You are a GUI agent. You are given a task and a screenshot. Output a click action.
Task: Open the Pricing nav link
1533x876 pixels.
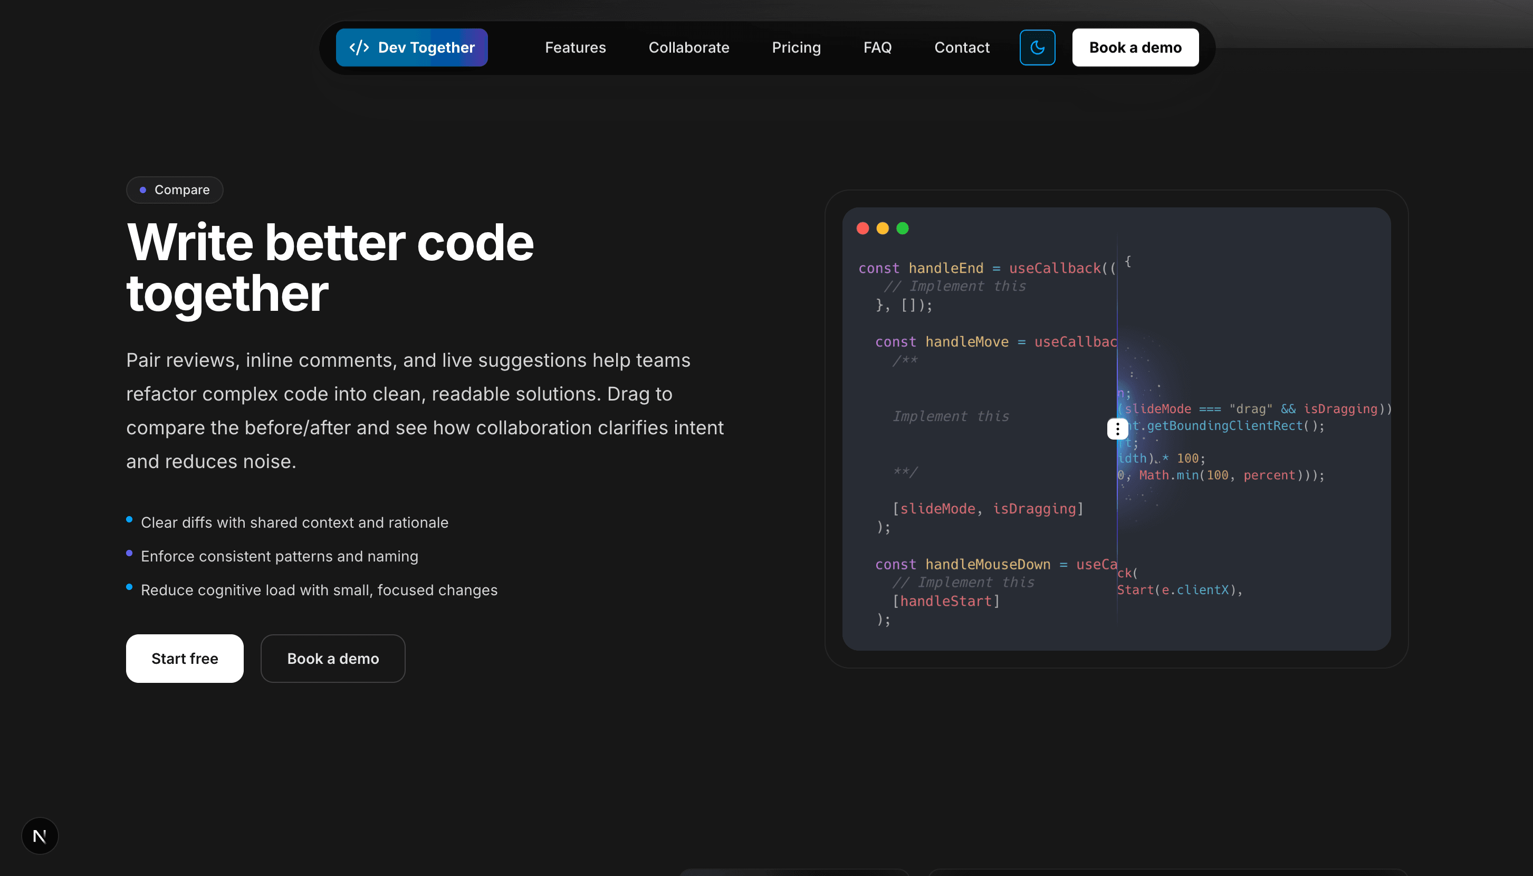(796, 47)
